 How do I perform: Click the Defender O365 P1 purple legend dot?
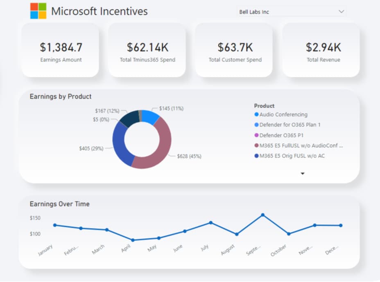pyautogui.click(x=256, y=135)
